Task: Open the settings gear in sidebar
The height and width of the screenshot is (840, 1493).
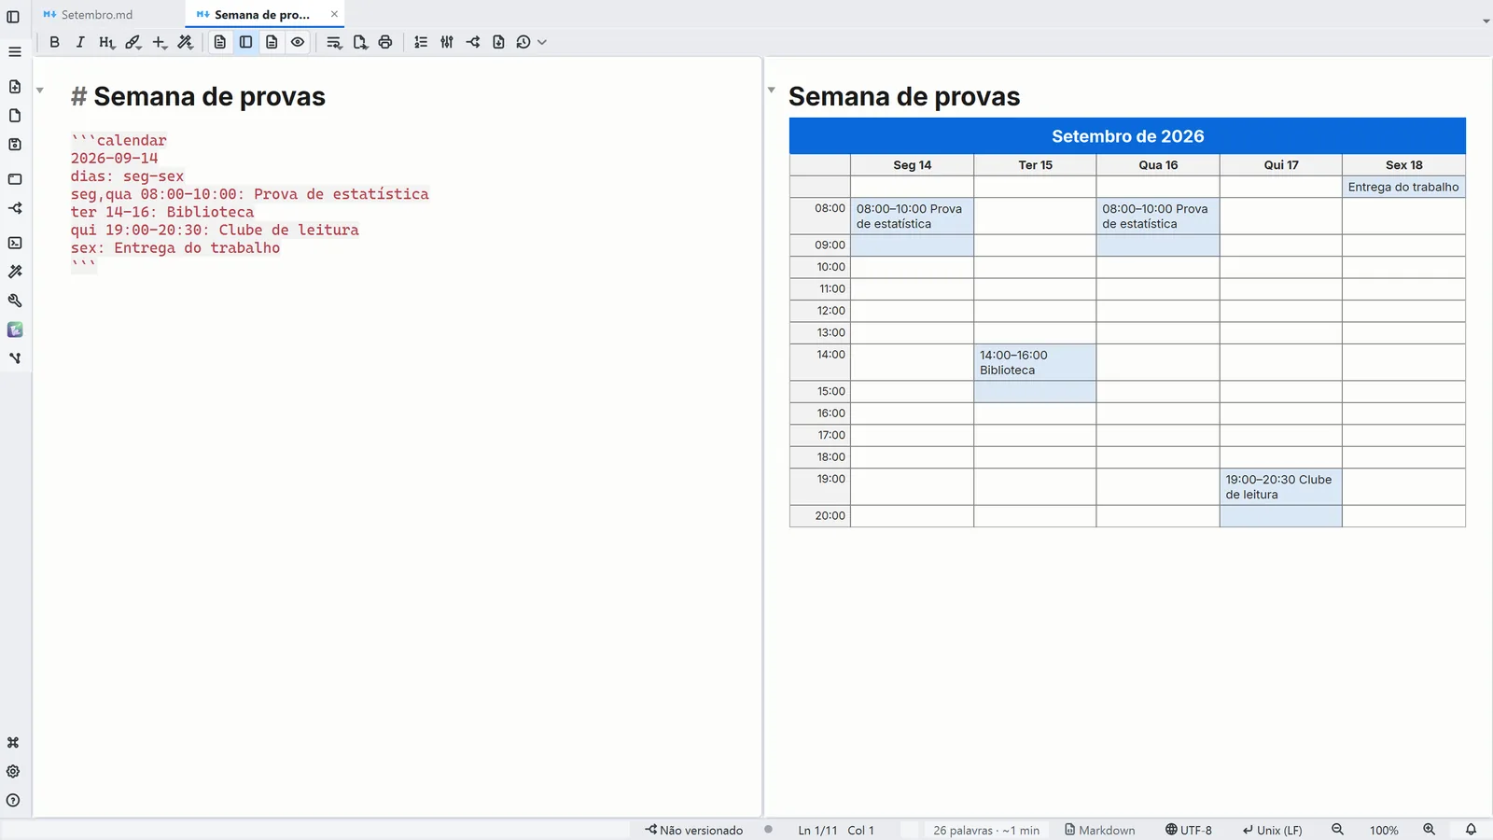Action: pos(13,772)
